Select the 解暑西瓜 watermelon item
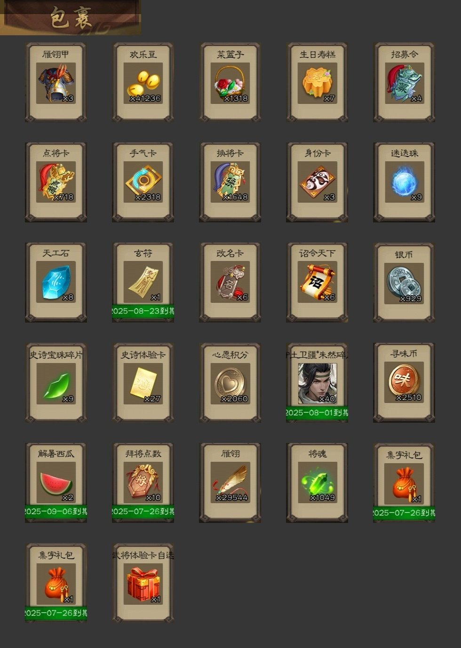Screen dimensions: 461x648 [56, 482]
